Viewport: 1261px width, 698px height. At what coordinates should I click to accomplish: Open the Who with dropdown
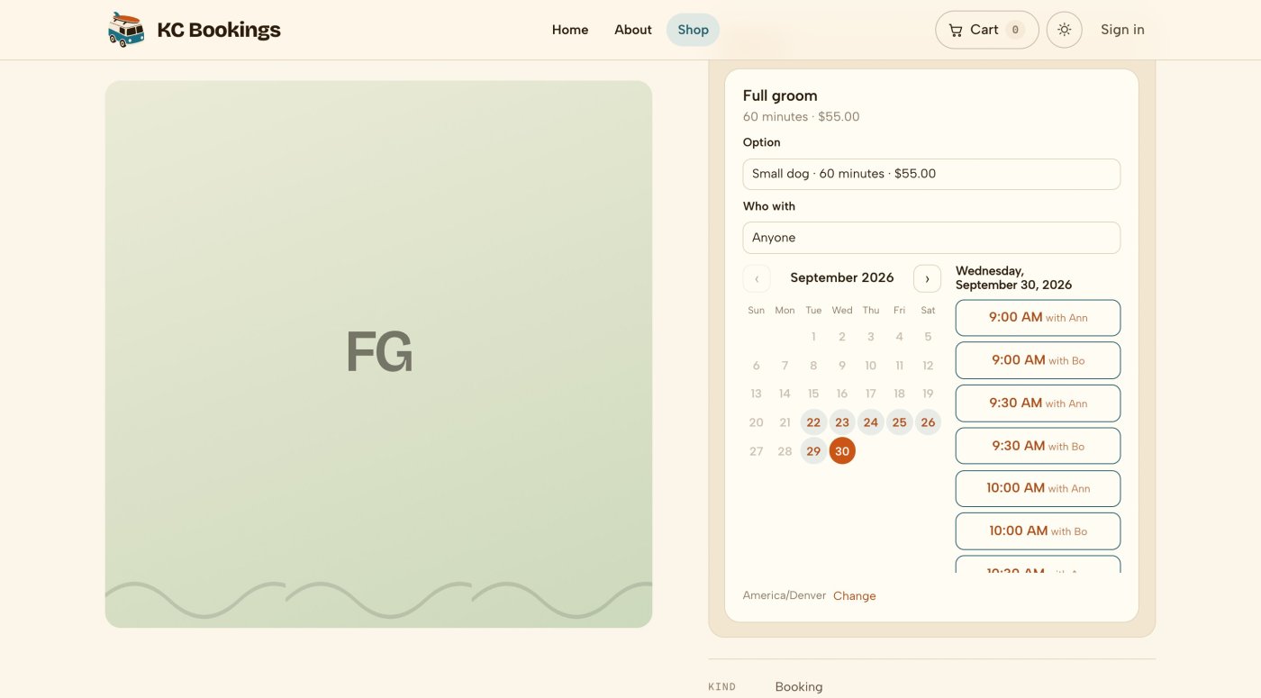(931, 238)
